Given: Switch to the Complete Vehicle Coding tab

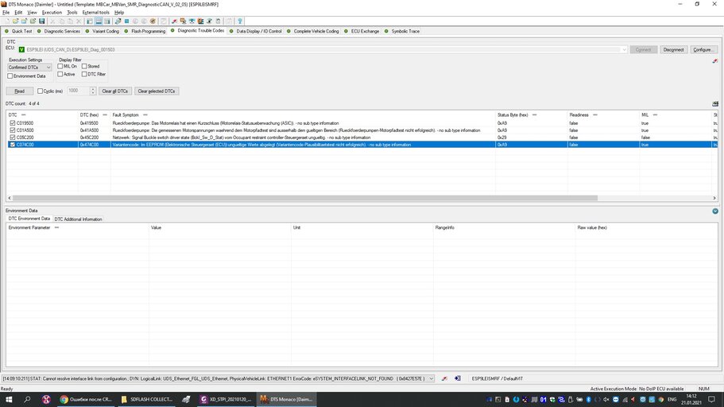Looking at the screenshot, I should pyautogui.click(x=312, y=32).
